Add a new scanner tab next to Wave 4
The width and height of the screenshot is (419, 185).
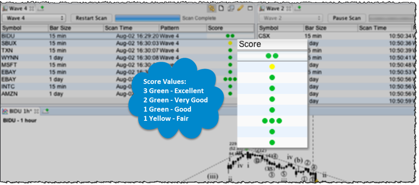(x=41, y=8)
